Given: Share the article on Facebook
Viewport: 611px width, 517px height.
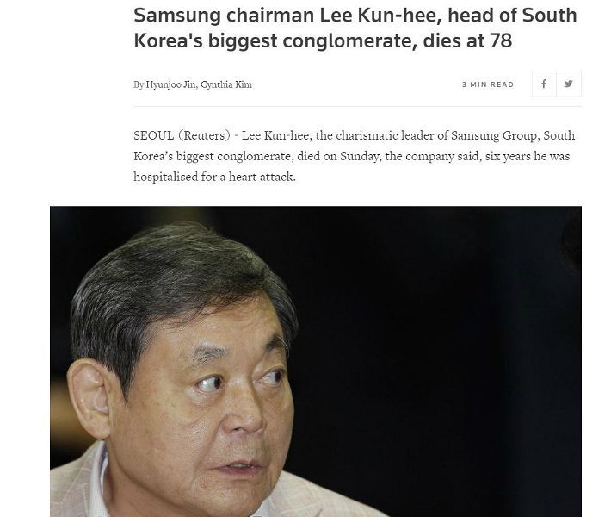Looking at the screenshot, I should (544, 84).
